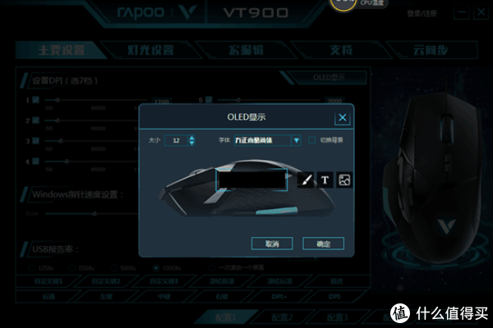Screen dimensions: 493x328
Task: Select the brush drawing tool
Action: point(306,180)
